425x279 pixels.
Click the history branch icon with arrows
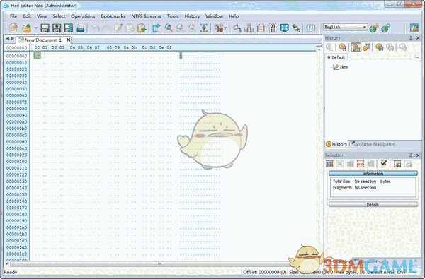click(x=366, y=47)
